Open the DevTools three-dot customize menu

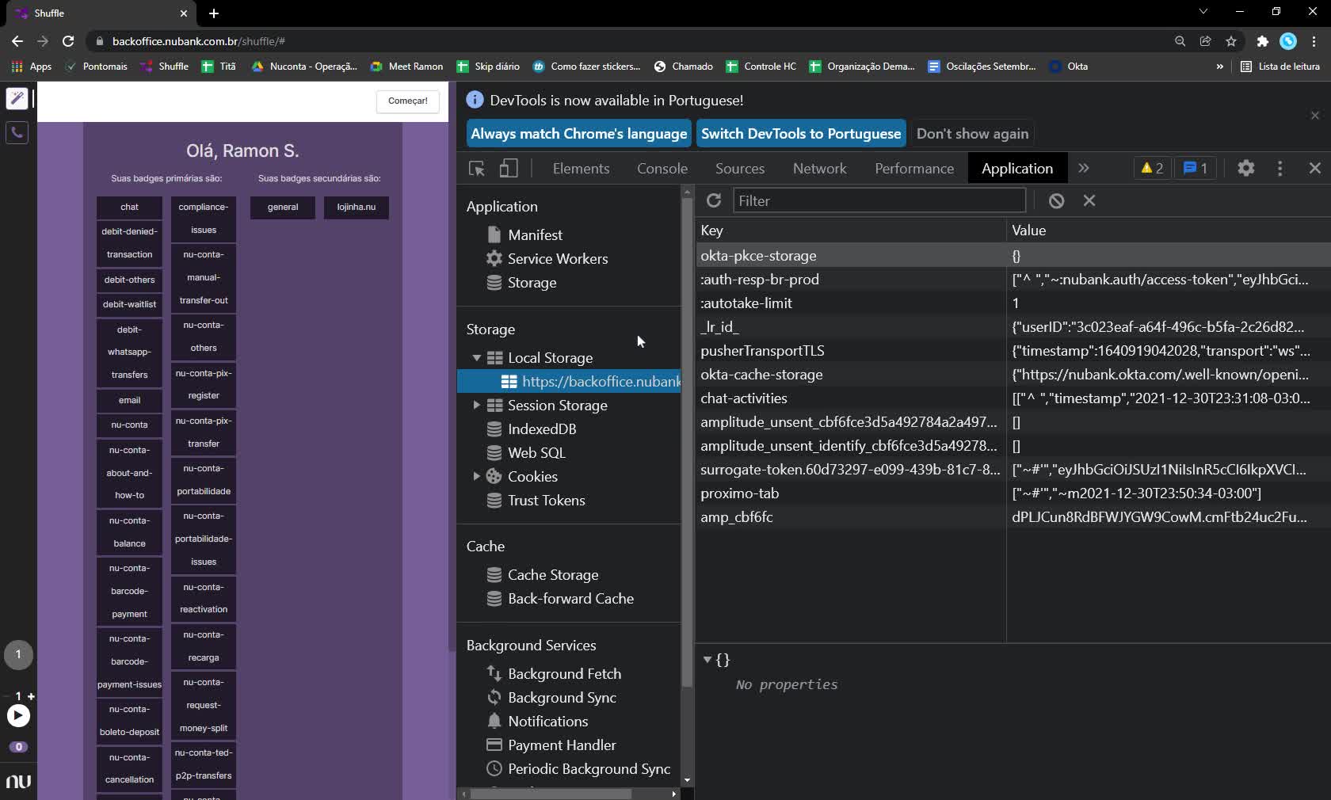click(x=1280, y=169)
